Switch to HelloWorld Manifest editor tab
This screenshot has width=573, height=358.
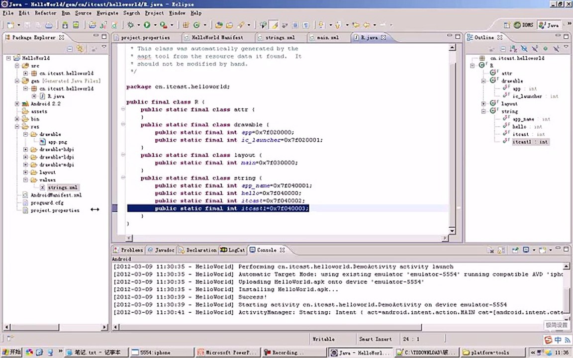(x=217, y=37)
